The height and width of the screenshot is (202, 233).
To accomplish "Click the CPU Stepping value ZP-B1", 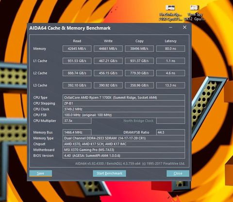I will (124, 103).
